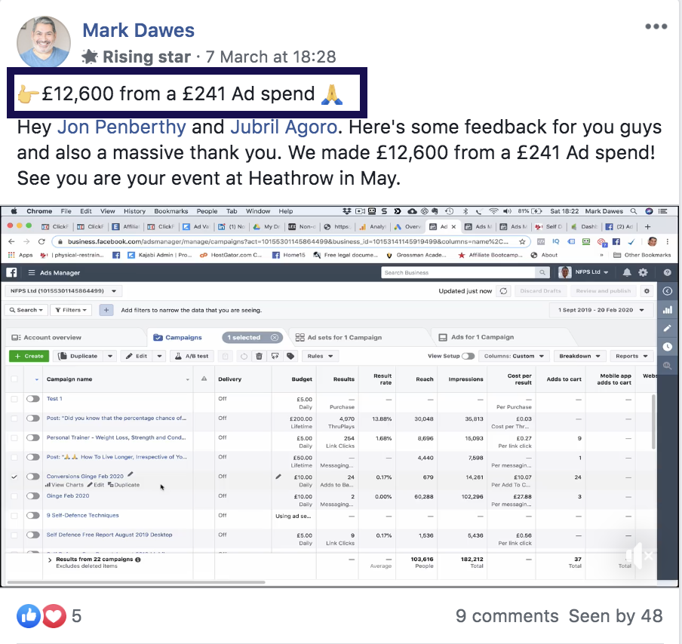The height and width of the screenshot is (644, 682).
Task: Open the History menu in Chrome
Action: 134,211
